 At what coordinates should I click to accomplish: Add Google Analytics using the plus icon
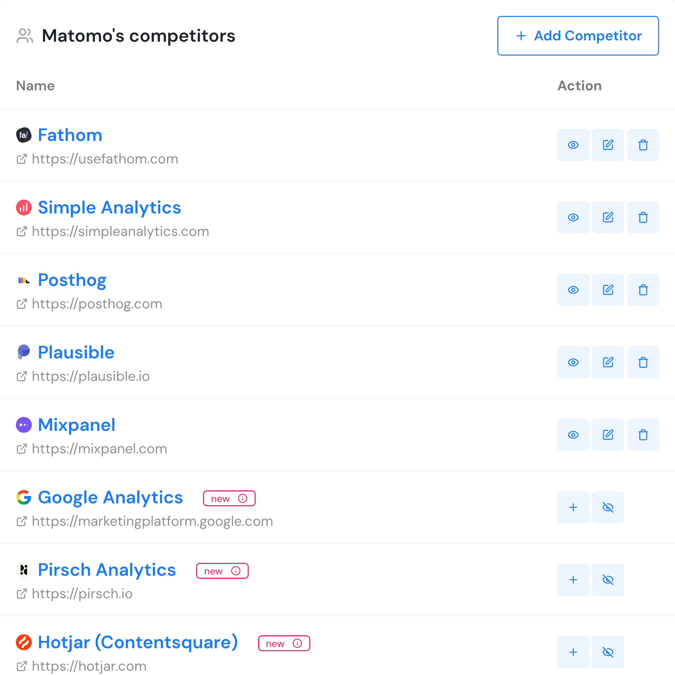pos(573,507)
